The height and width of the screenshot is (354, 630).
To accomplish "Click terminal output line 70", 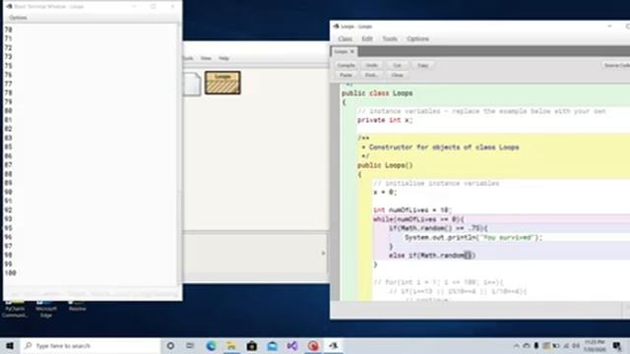I will coord(9,29).
